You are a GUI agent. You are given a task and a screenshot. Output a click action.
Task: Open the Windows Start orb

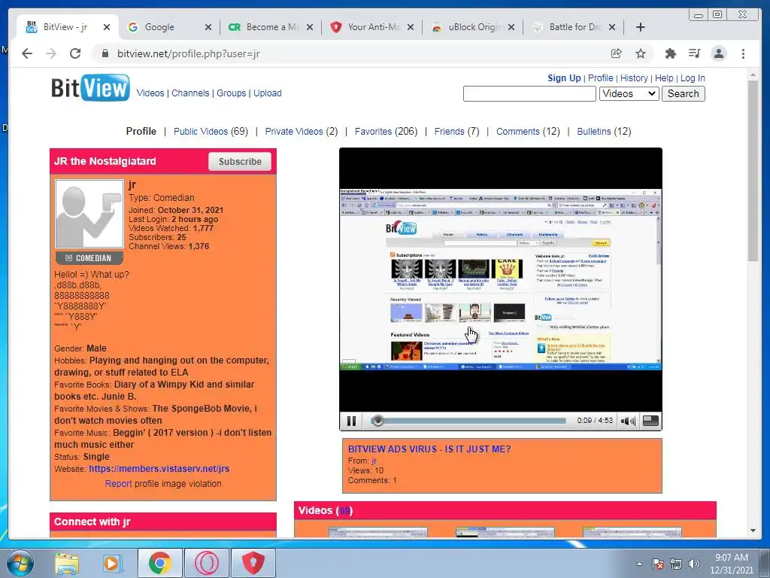click(20, 563)
